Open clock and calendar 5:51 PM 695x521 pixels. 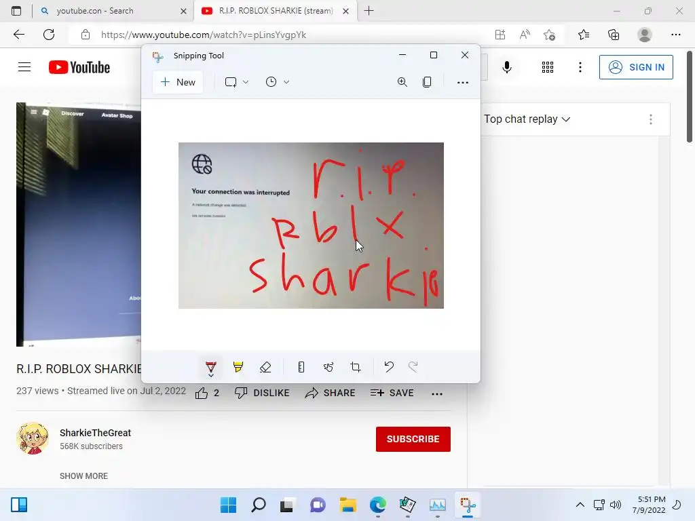tap(649, 505)
